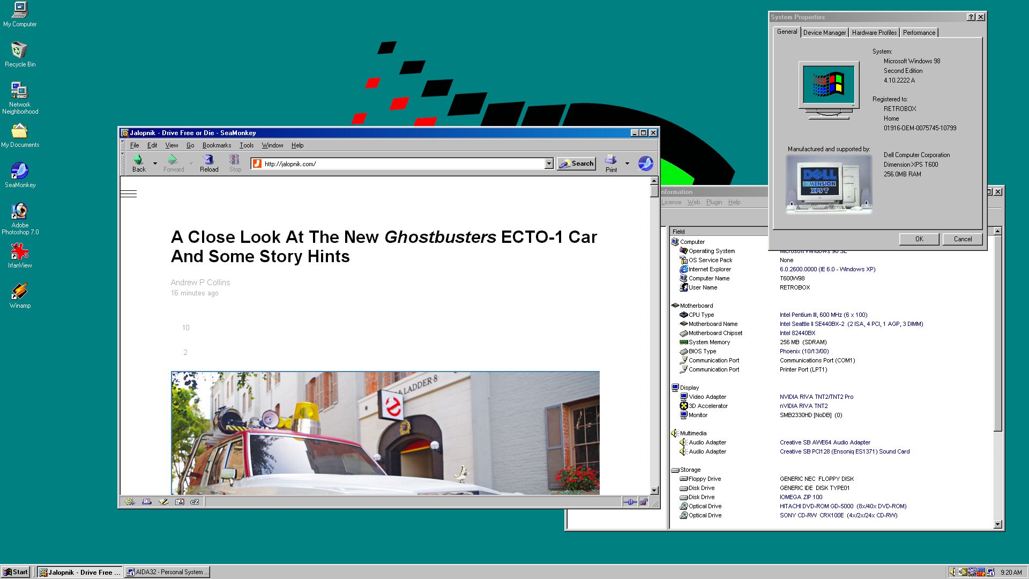Select the Recycle Bin desktop icon
Screen dimensions: 1029x579
point(20,55)
